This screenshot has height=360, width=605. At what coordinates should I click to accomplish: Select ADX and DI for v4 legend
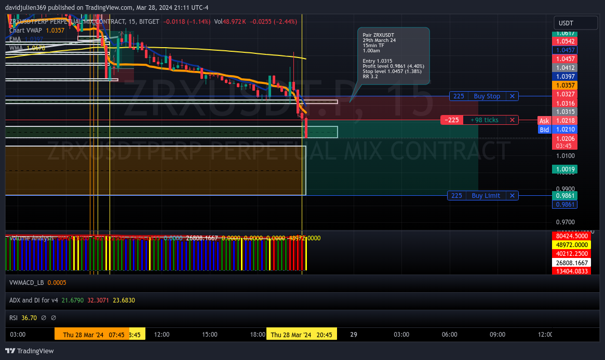[x=34, y=300]
